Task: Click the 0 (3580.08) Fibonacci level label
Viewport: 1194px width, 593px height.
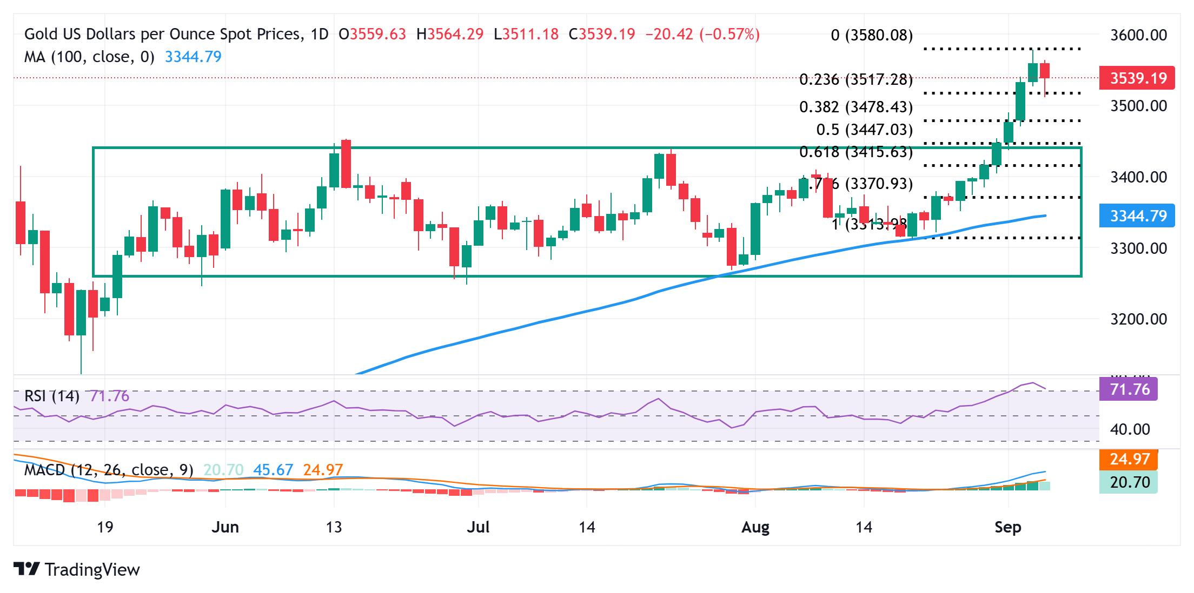Action: click(x=872, y=36)
